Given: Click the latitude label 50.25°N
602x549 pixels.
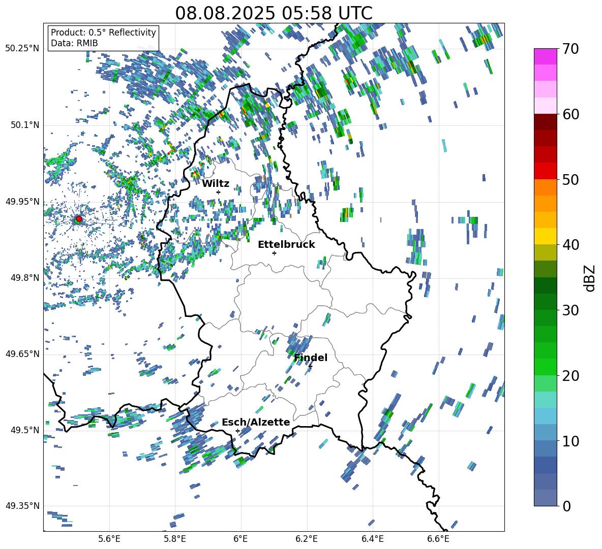Looking at the screenshot, I should (x=22, y=49).
